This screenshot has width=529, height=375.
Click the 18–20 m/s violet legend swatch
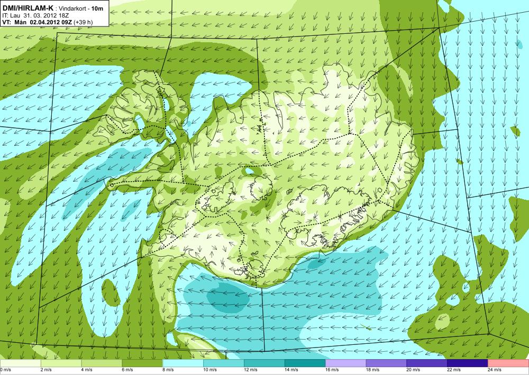coord(386,363)
